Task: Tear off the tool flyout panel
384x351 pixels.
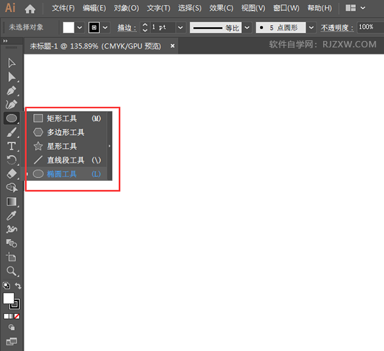Action: pyautogui.click(x=109, y=146)
